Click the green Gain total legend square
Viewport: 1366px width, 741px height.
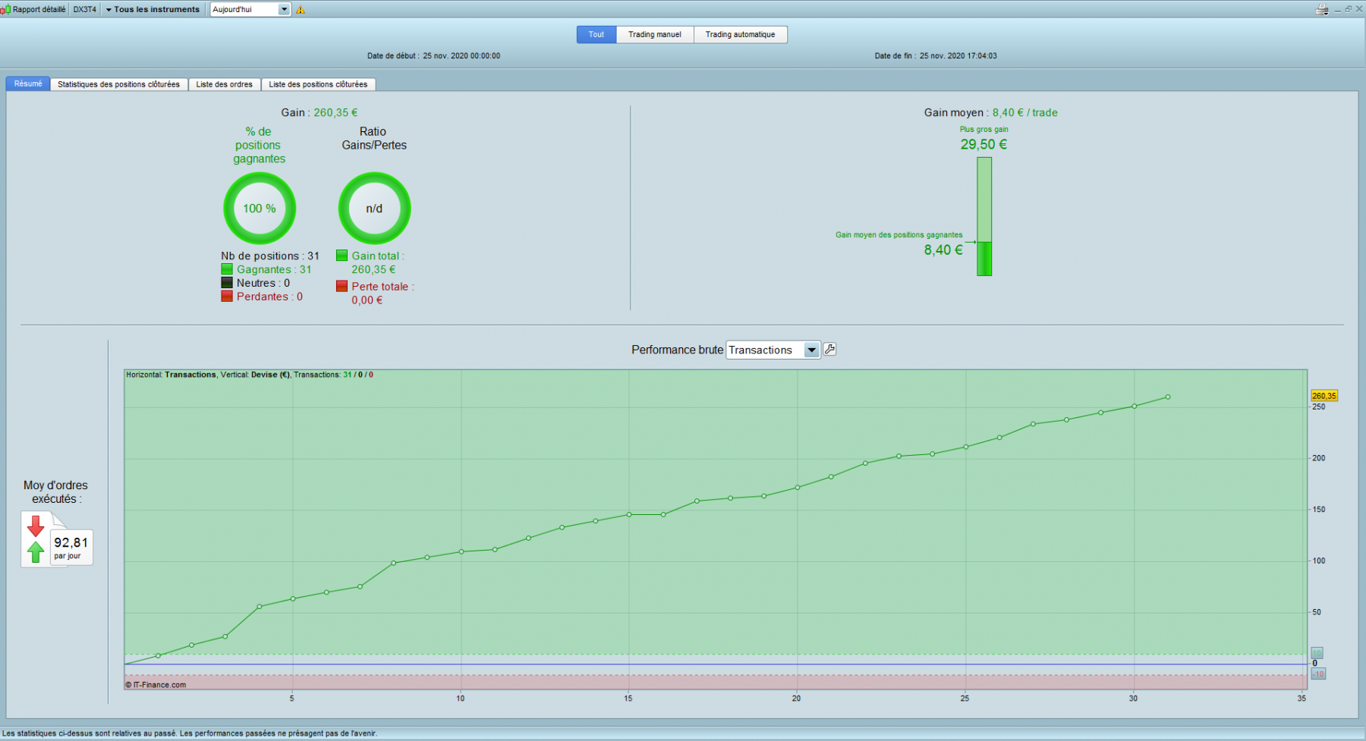click(341, 256)
